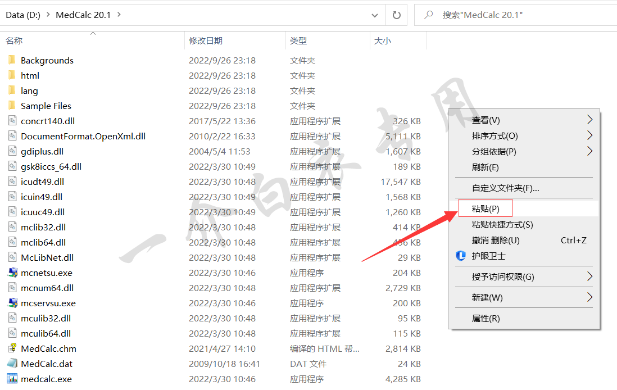Screen dimensions: 617x390
Task: Click the McLibNet.dll file icon
Action: coord(12,257)
